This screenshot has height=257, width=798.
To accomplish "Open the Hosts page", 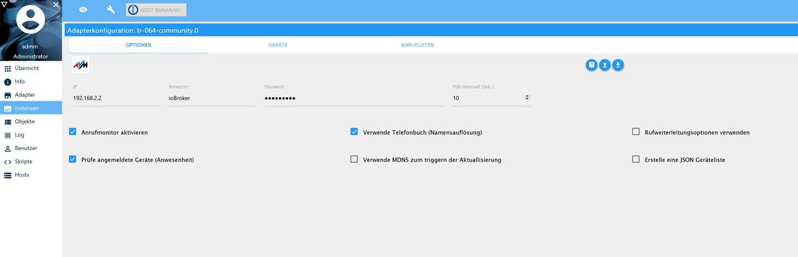I will click(x=31, y=175).
